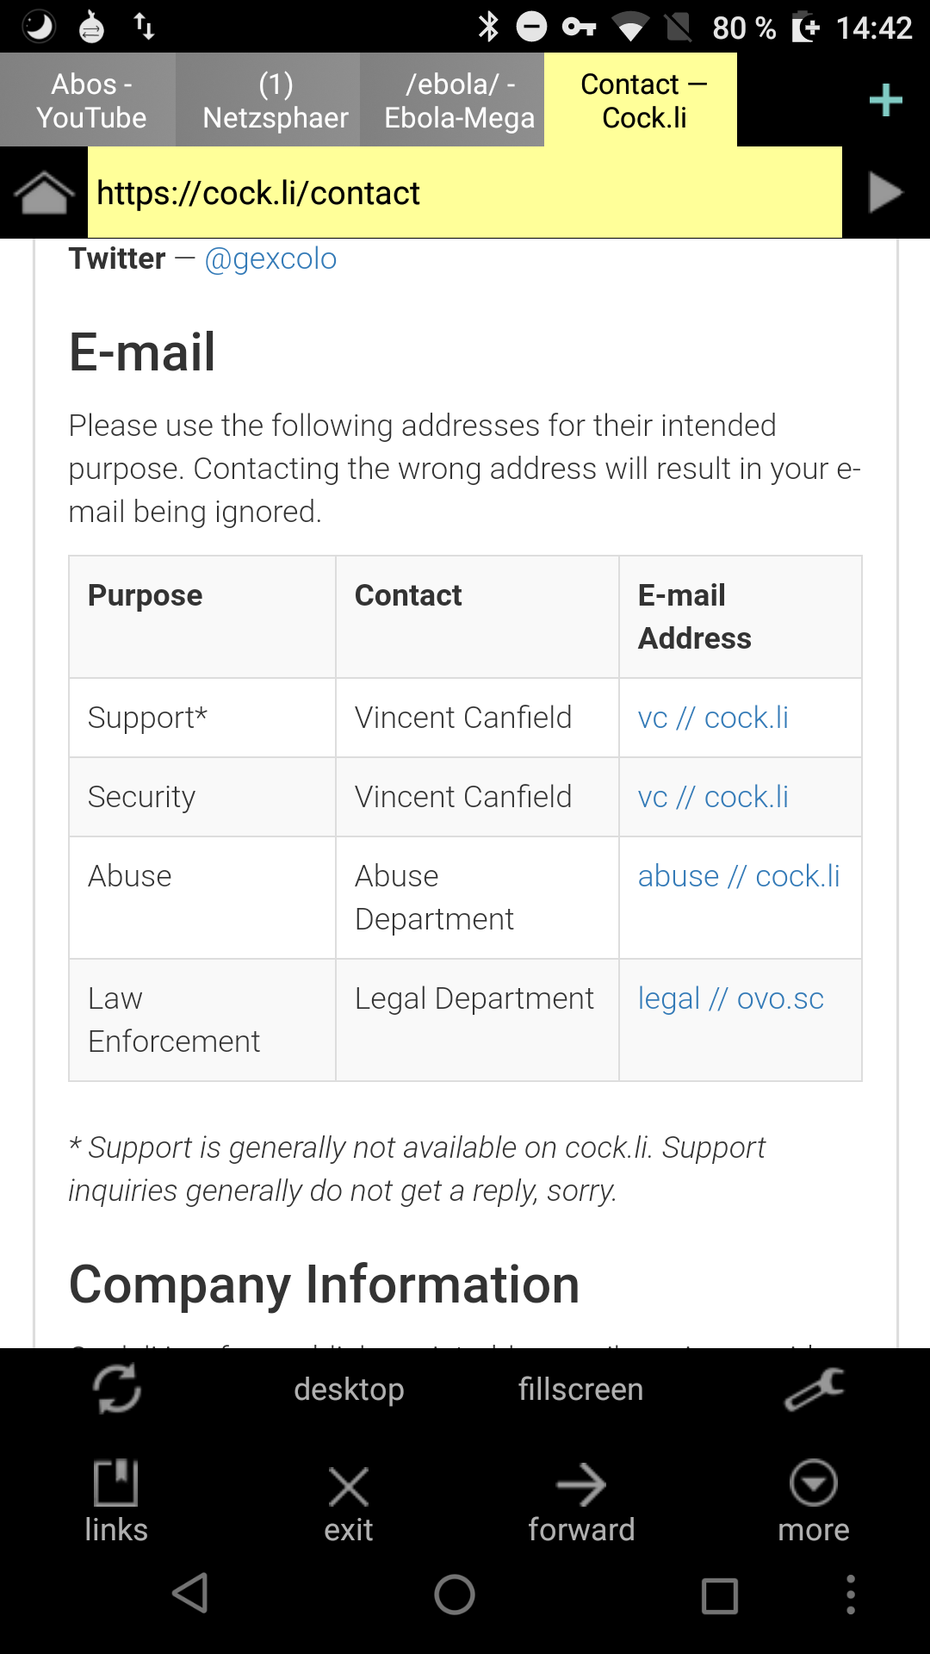Open the legal // ovo.sc email link
Viewport: 930px width, 1654px height.
click(x=730, y=998)
